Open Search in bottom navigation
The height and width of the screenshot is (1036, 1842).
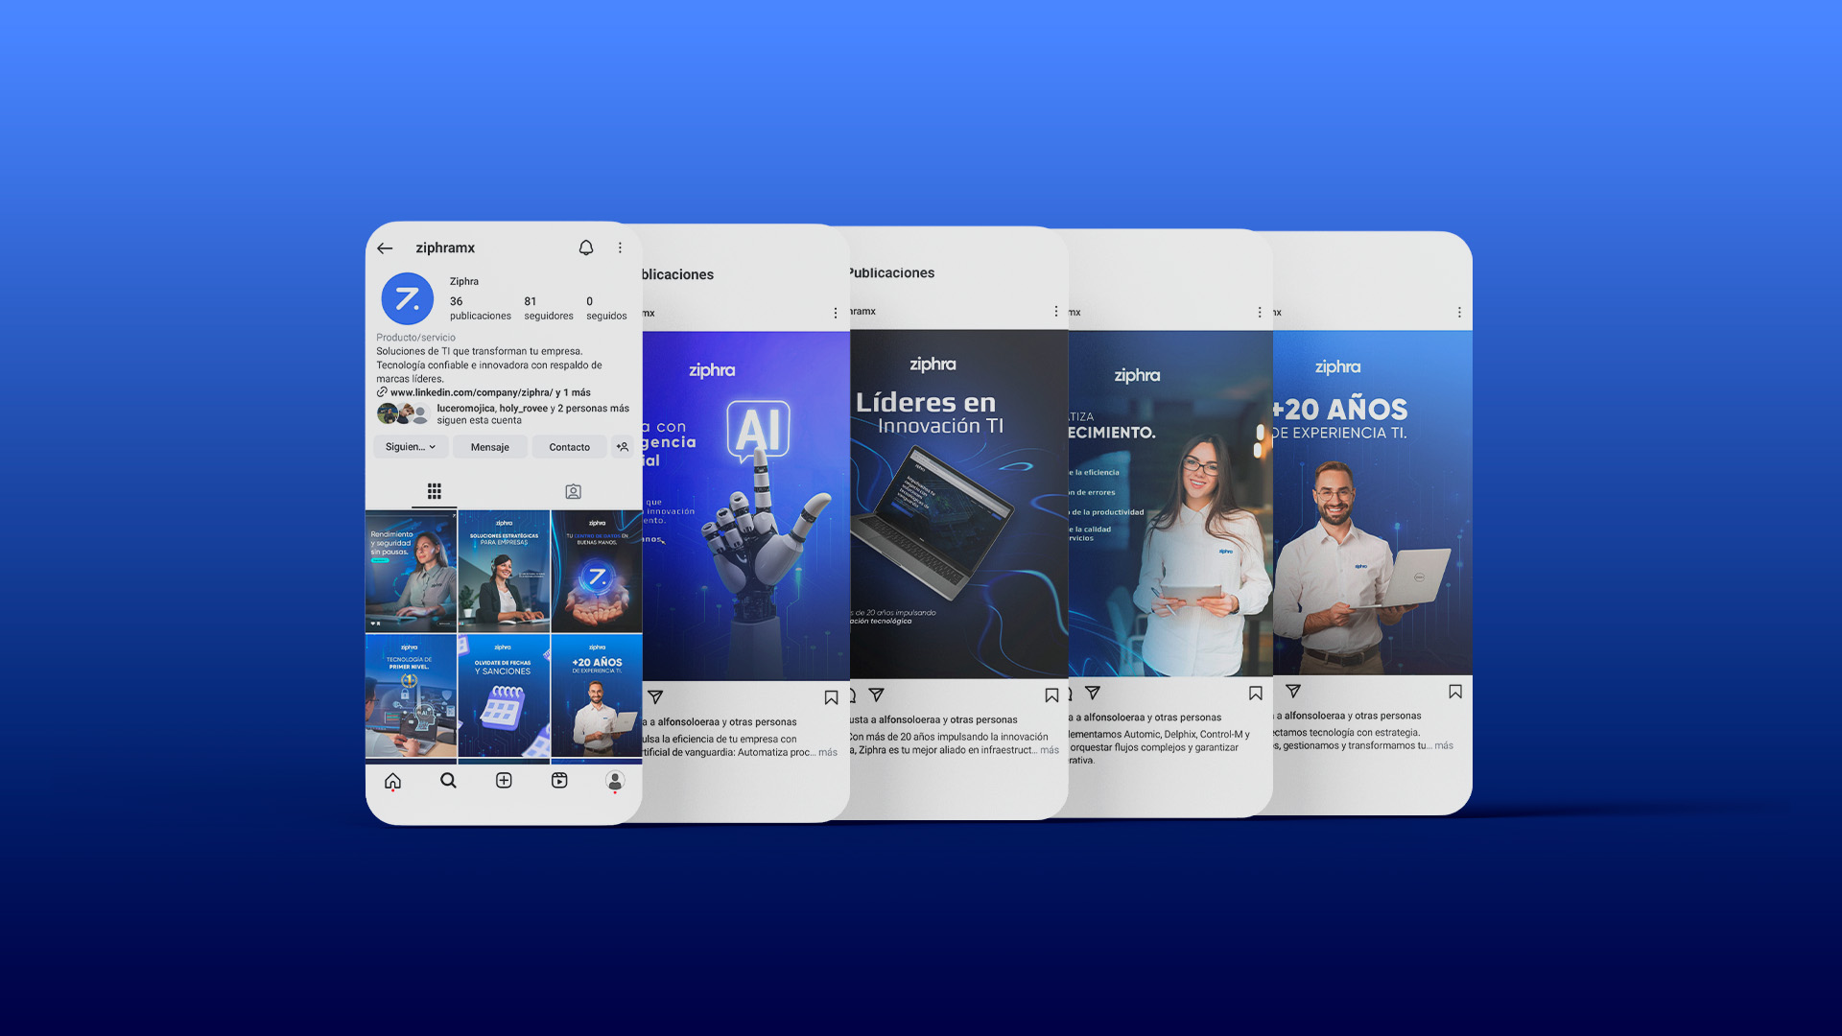pyautogui.click(x=448, y=781)
